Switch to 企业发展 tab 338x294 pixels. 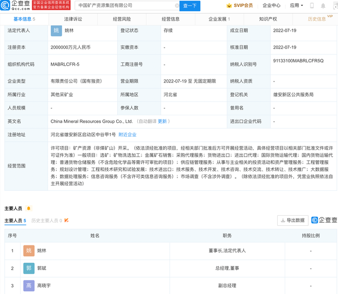pyautogui.click(x=219, y=19)
